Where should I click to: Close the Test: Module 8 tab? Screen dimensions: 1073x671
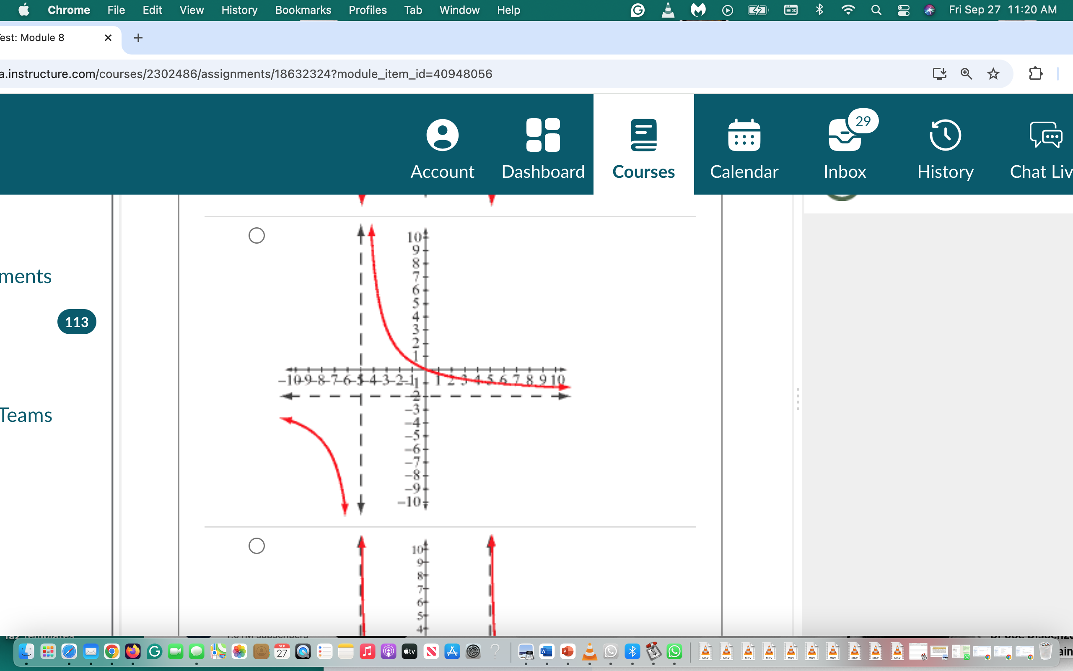tap(108, 38)
